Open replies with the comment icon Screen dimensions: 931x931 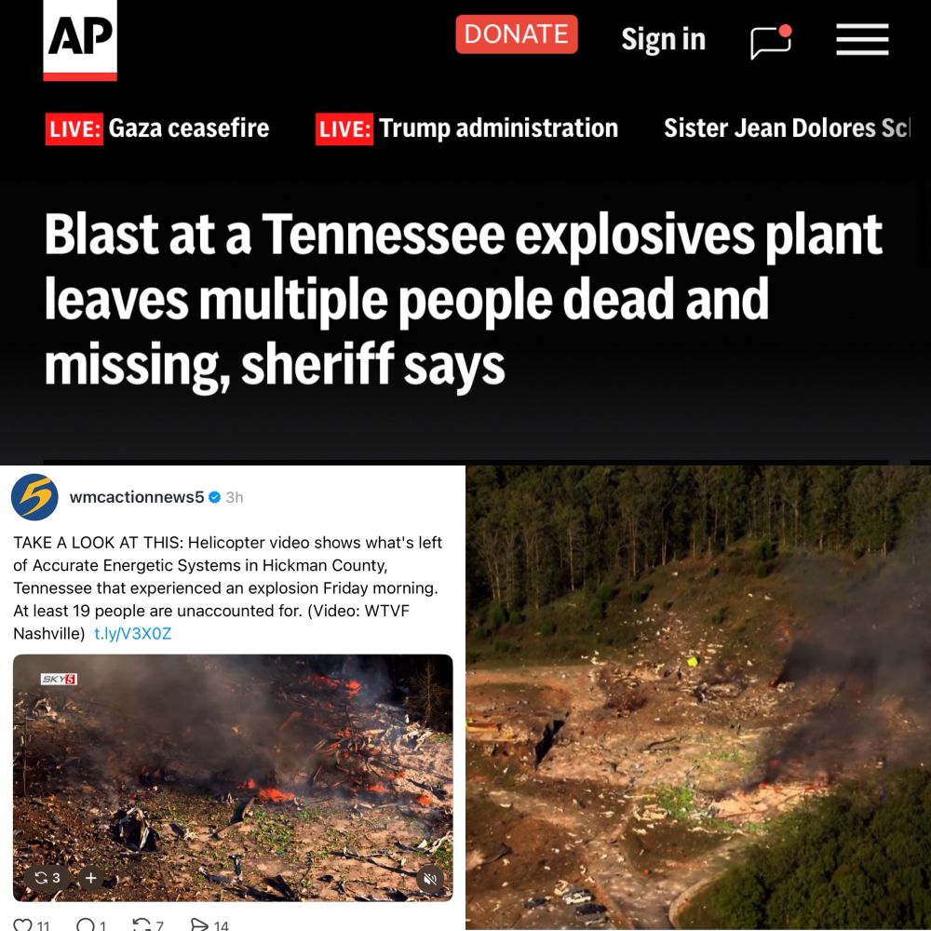(86, 925)
